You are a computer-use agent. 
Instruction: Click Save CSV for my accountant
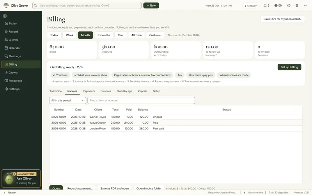pos(282,19)
